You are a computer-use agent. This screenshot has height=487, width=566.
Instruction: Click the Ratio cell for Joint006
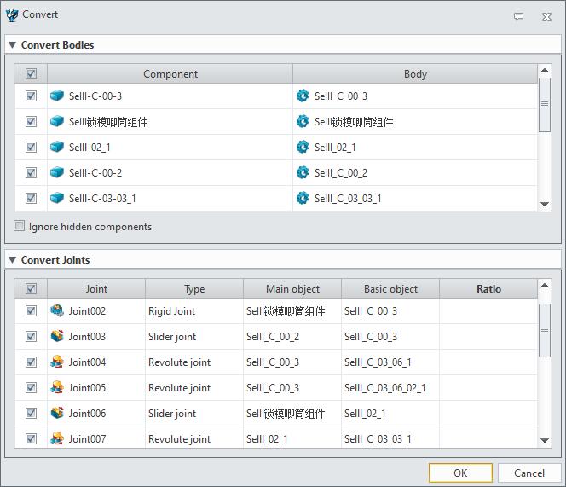click(x=488, y=414)
